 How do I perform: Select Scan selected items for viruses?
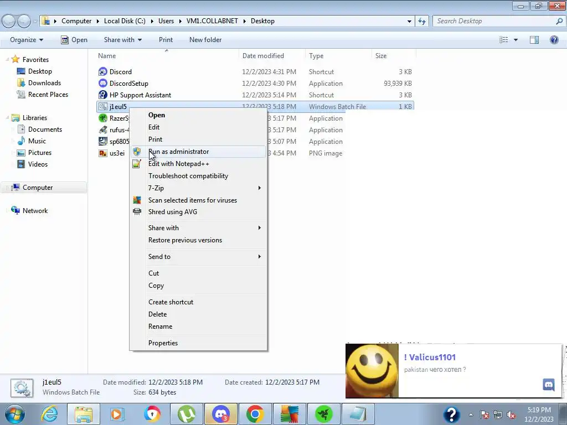click(198, 200)
